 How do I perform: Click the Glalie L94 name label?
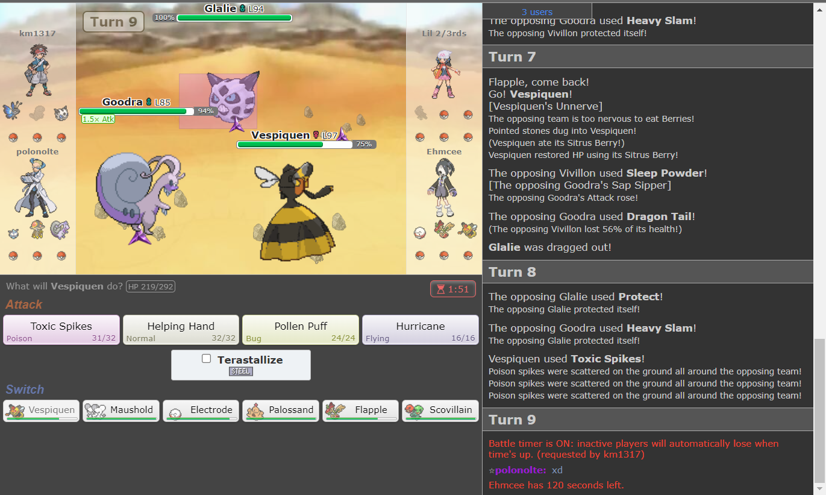click(x=234, y=8)
